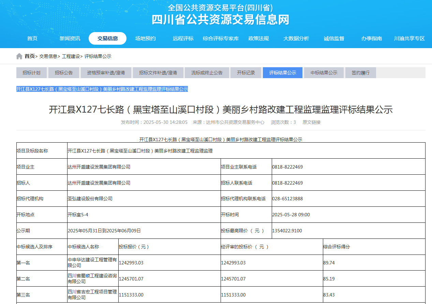Image resolution: width=432 pixels, height=304 pixels.
Task: Open 大数据分析 navigation item
Action: [x=296, y=39]
